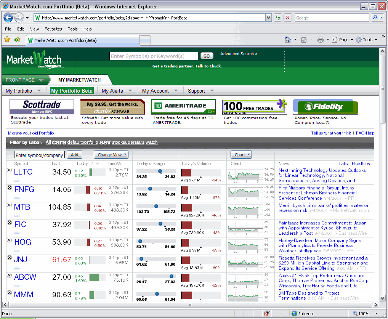The height and width of the screenshot is (319, 388).
Task: Filter by stocksuperstars label
Action: tap(128, 143)
